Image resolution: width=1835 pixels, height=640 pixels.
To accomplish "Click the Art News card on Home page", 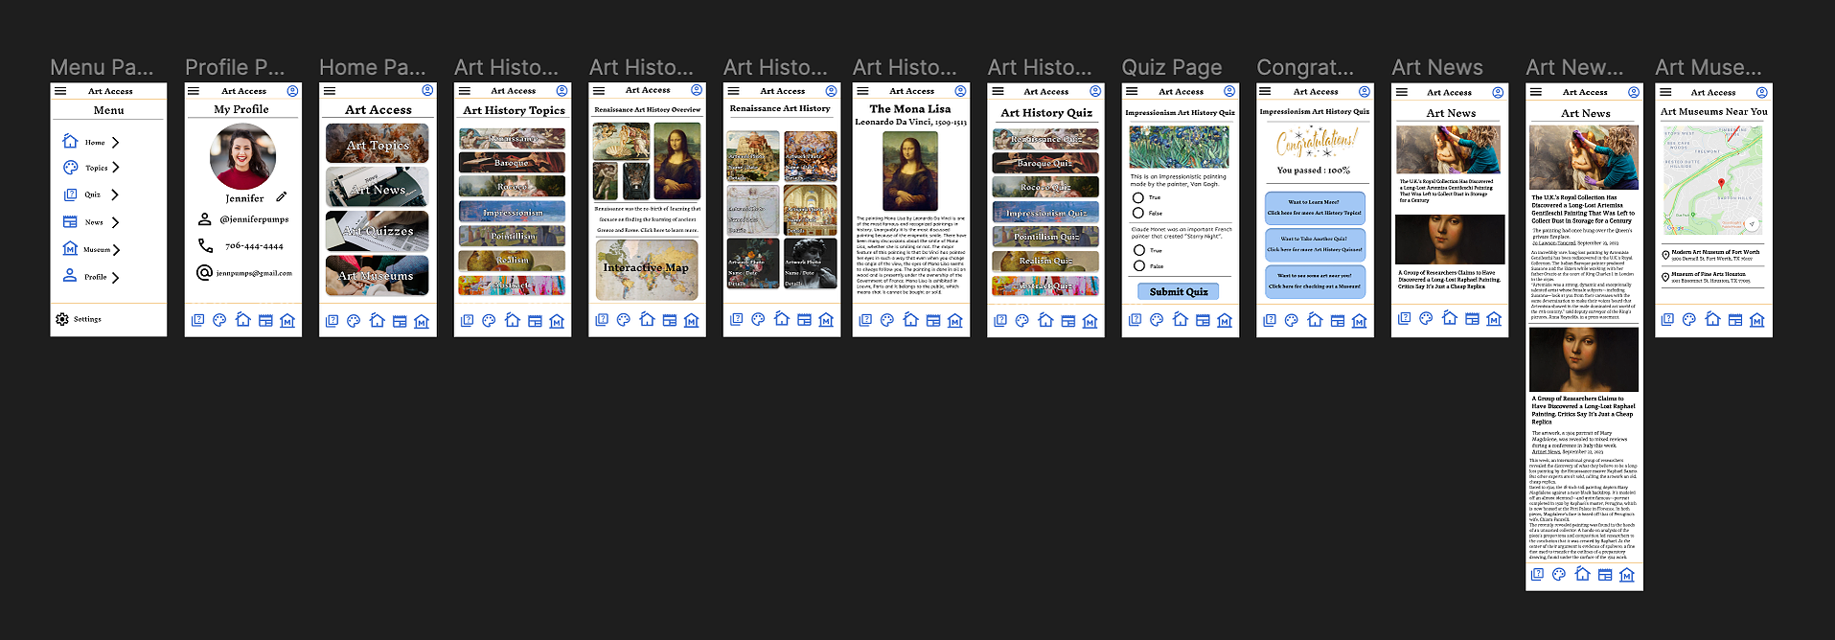I will pyautogui.click(x=378, y=187).
